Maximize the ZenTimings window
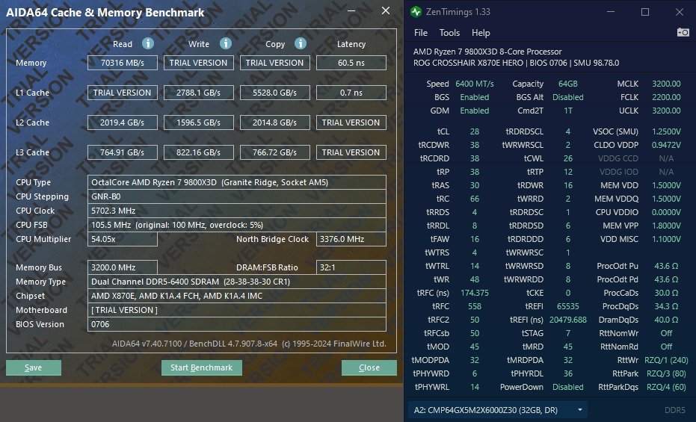This screenshot has height=422, width=696. click(645, 12)
